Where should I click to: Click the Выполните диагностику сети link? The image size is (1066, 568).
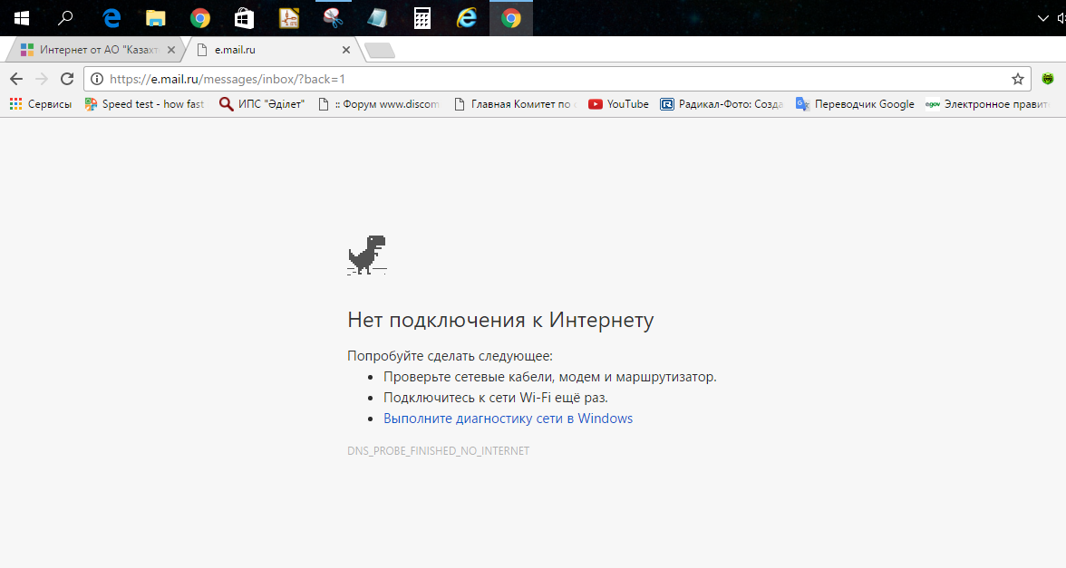tap(508, 418)
